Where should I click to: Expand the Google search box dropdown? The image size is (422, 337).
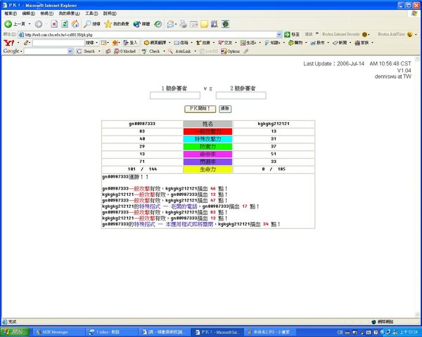click(x=70, y=51)
